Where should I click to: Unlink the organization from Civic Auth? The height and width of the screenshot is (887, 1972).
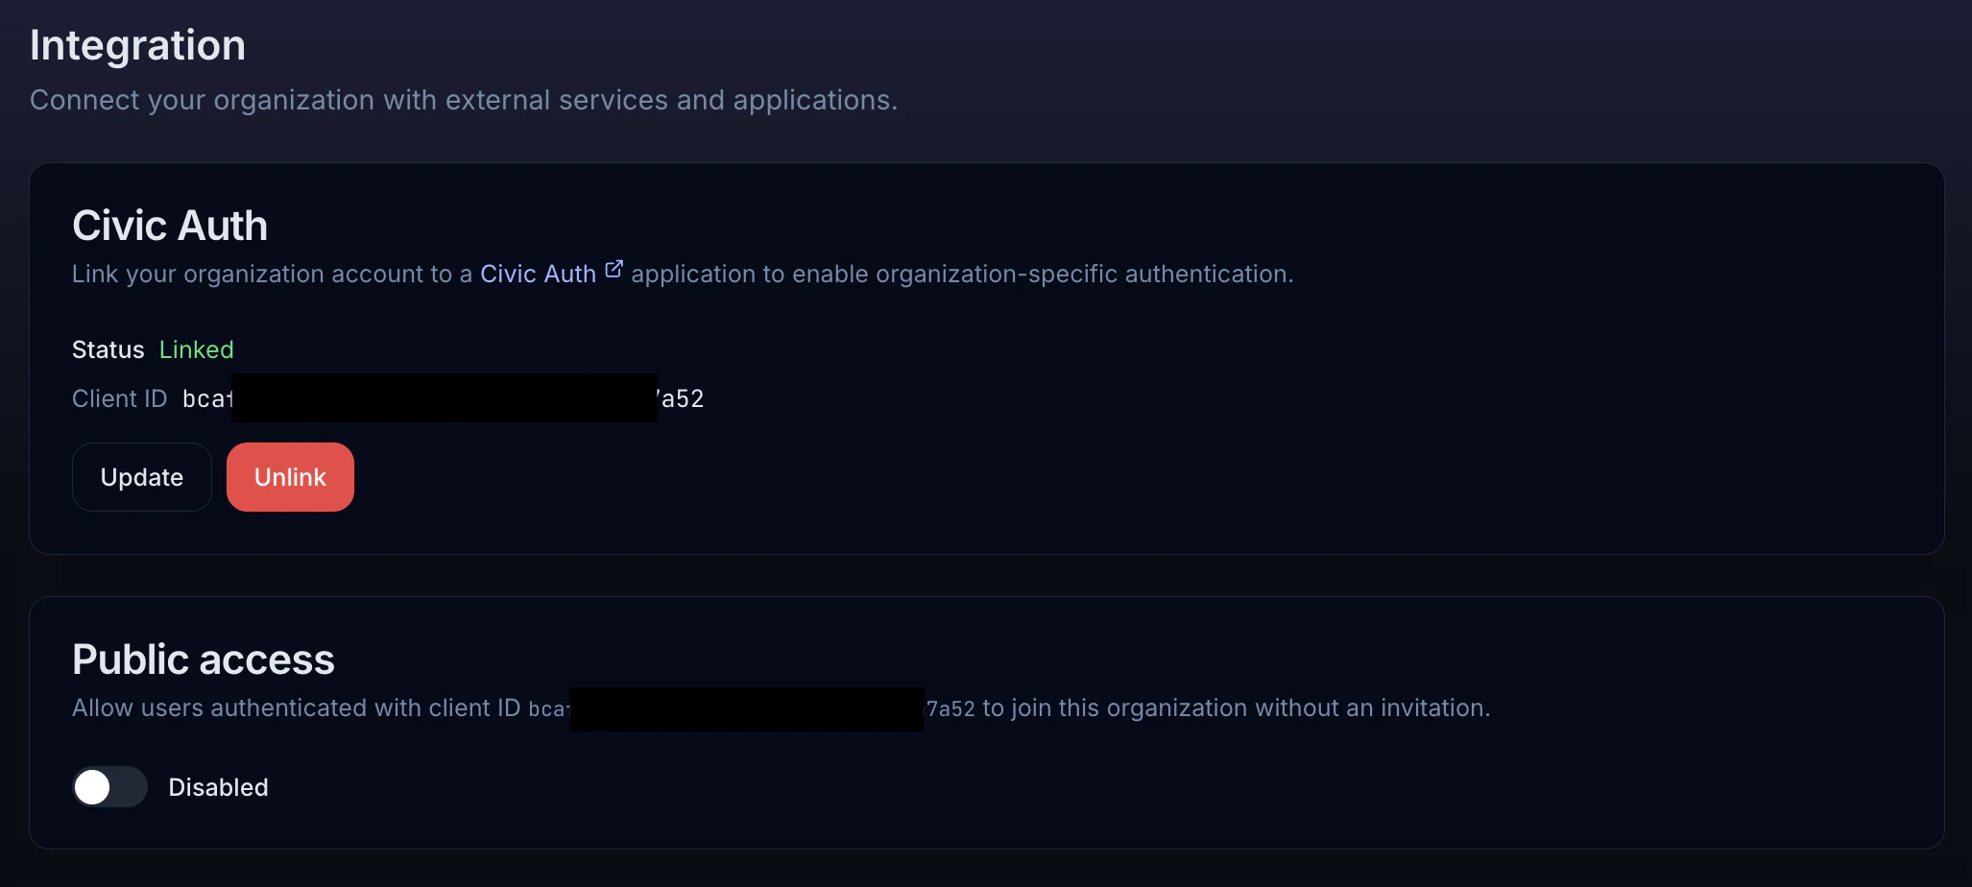[290, 477]
